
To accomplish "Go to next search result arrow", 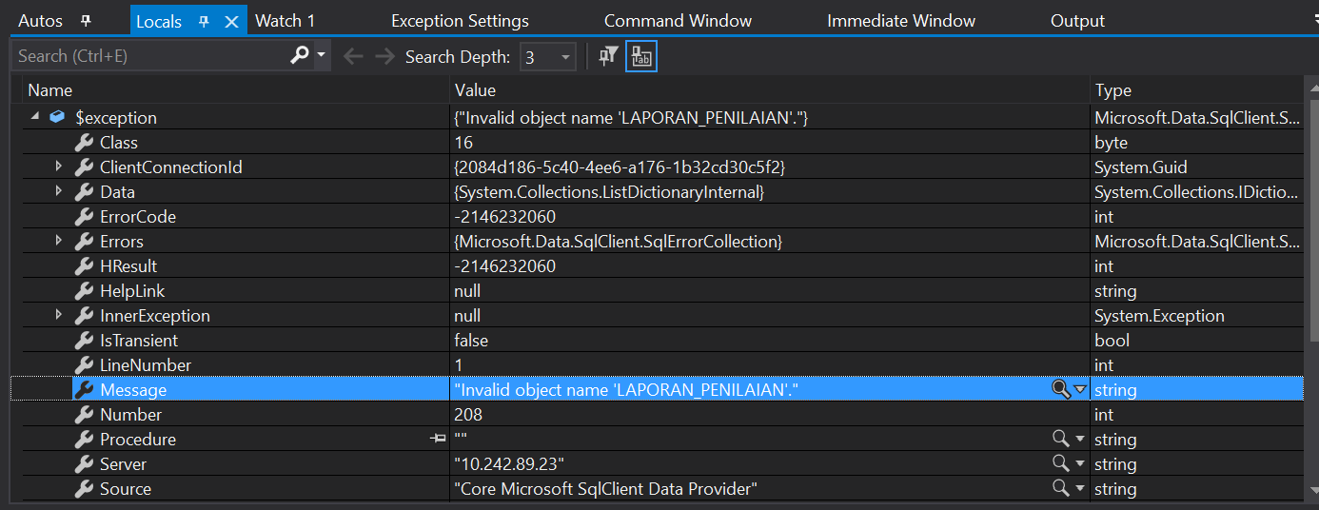I will click(384, 56).
